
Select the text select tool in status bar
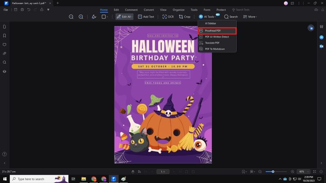[x=139, y=172]
